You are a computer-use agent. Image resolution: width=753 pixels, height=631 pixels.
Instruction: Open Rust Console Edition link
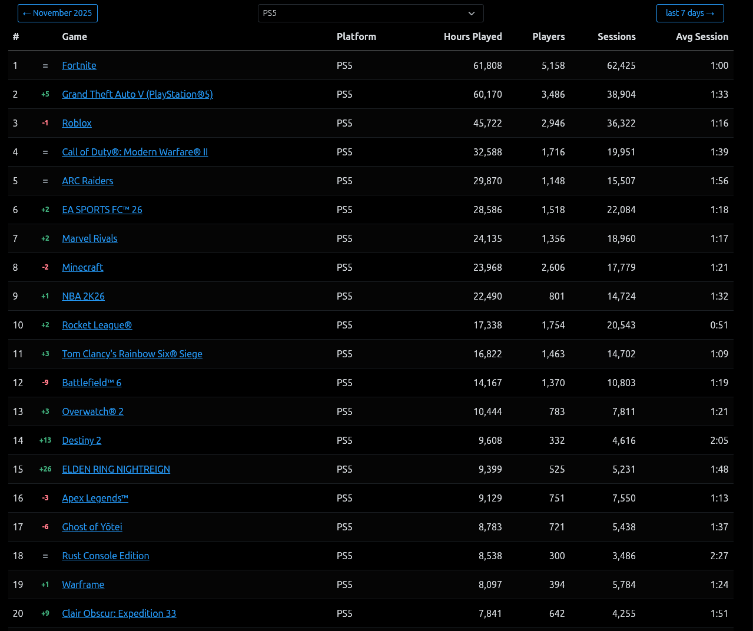[105, 556]
